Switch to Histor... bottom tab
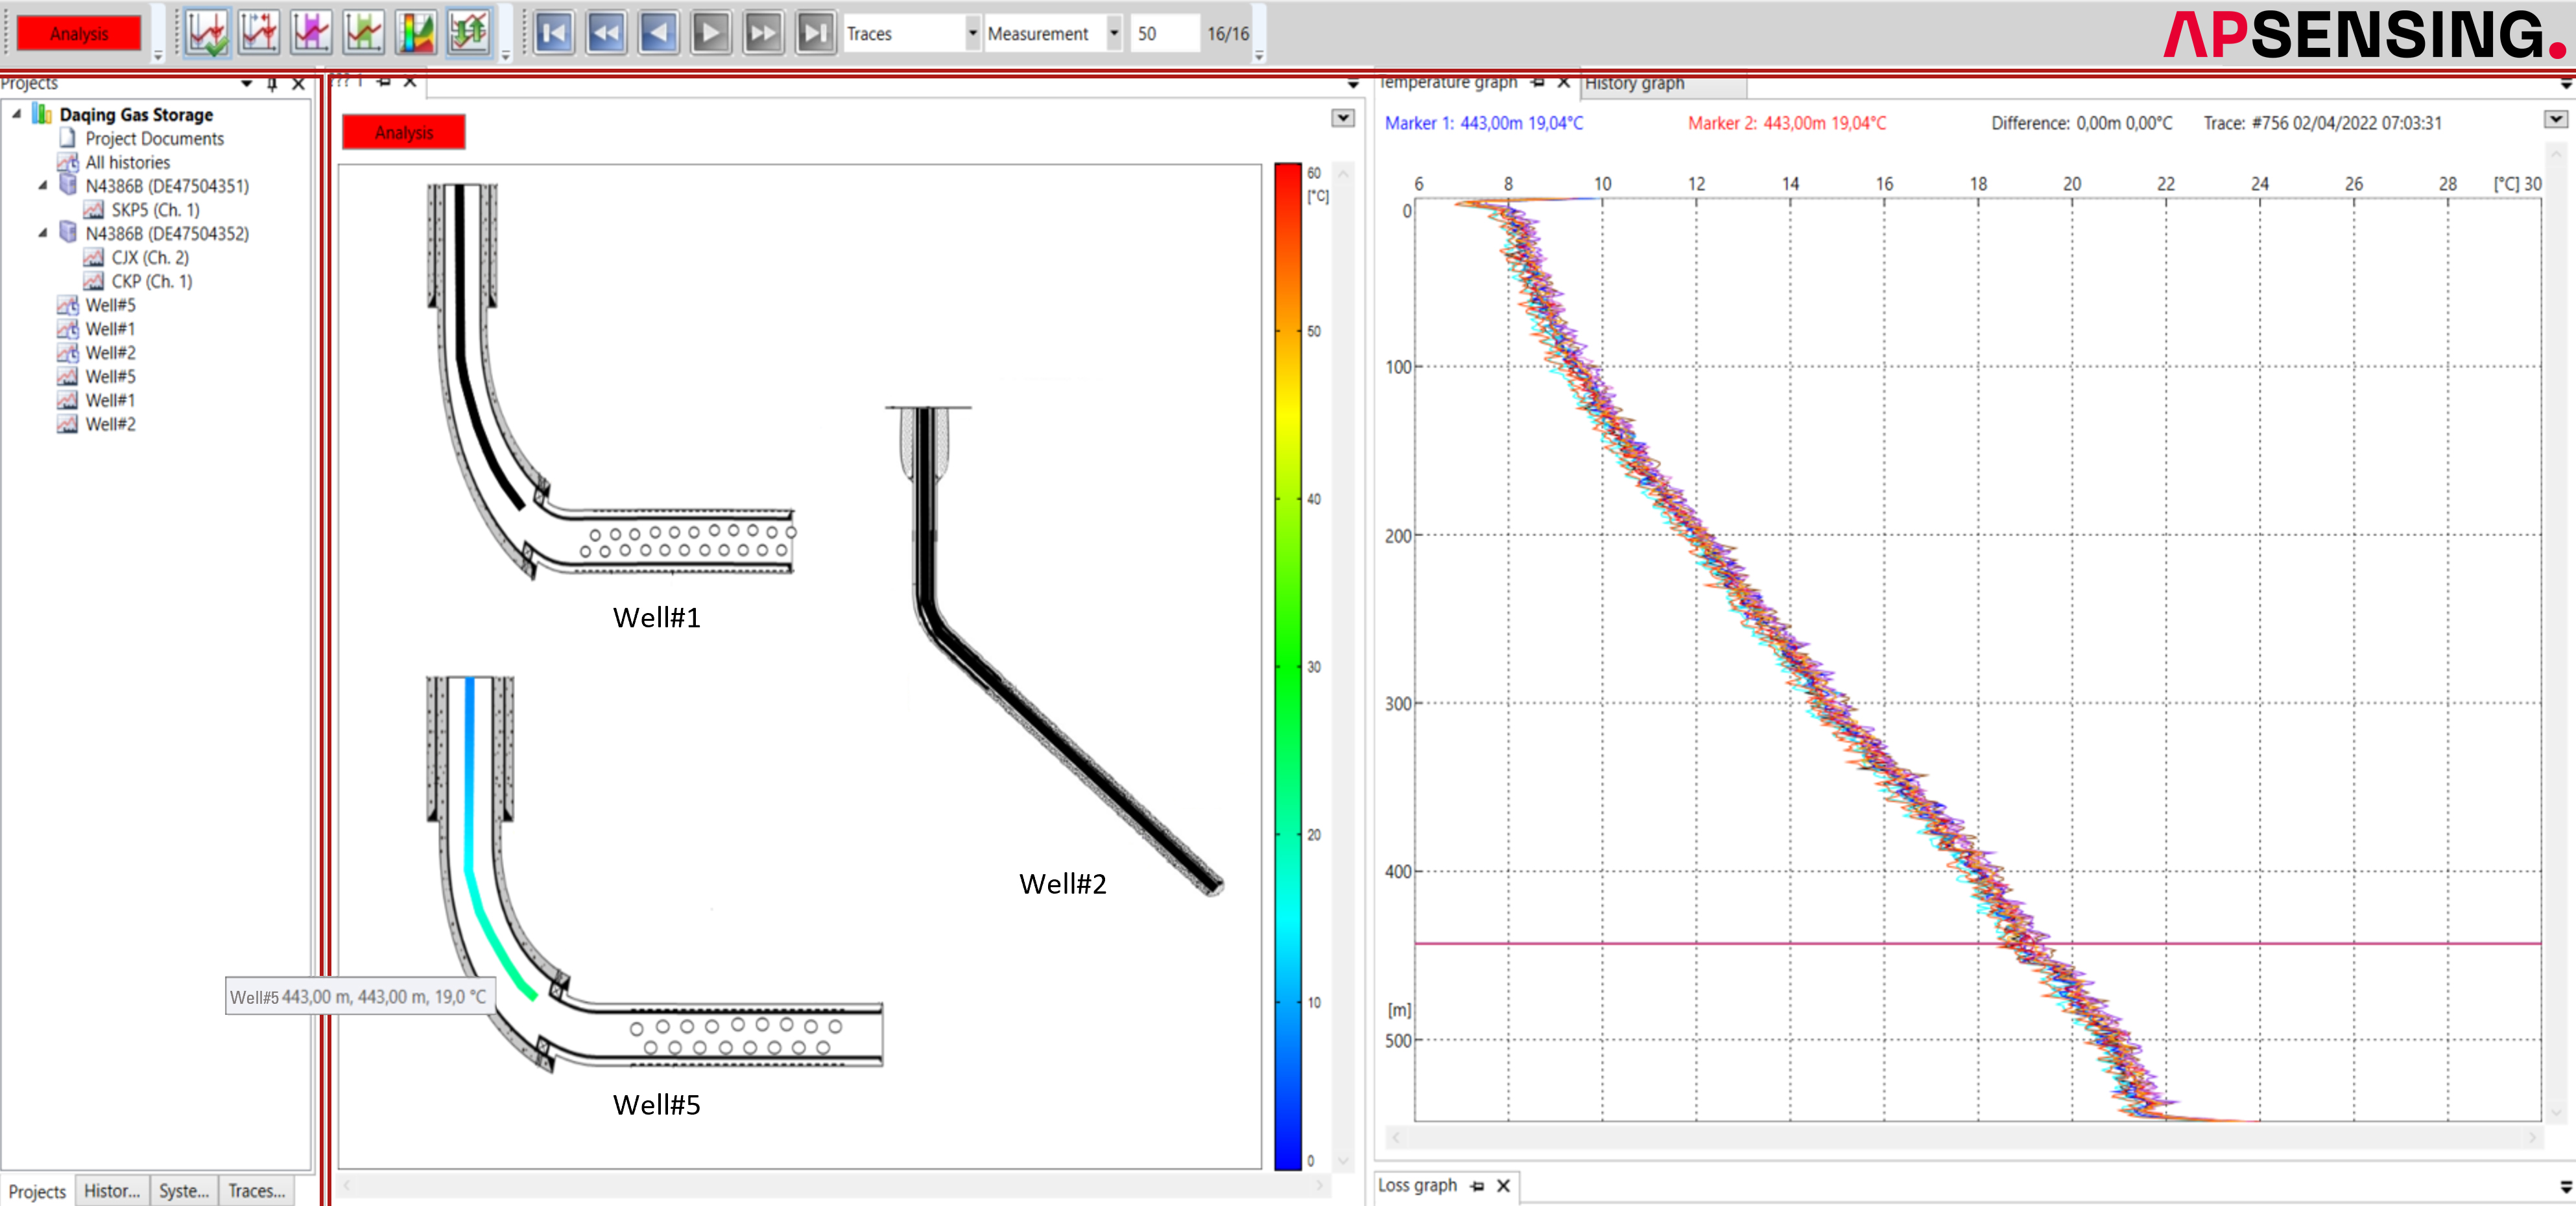Image resolution: width=2576 pixels, height=1206 pixels. pyautogui.click(x=112, y=1190)
